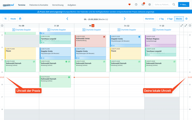This screenshot has height=120, width=192.
Task: Open Monday Pause block 13:00
Action: [20, 53]
